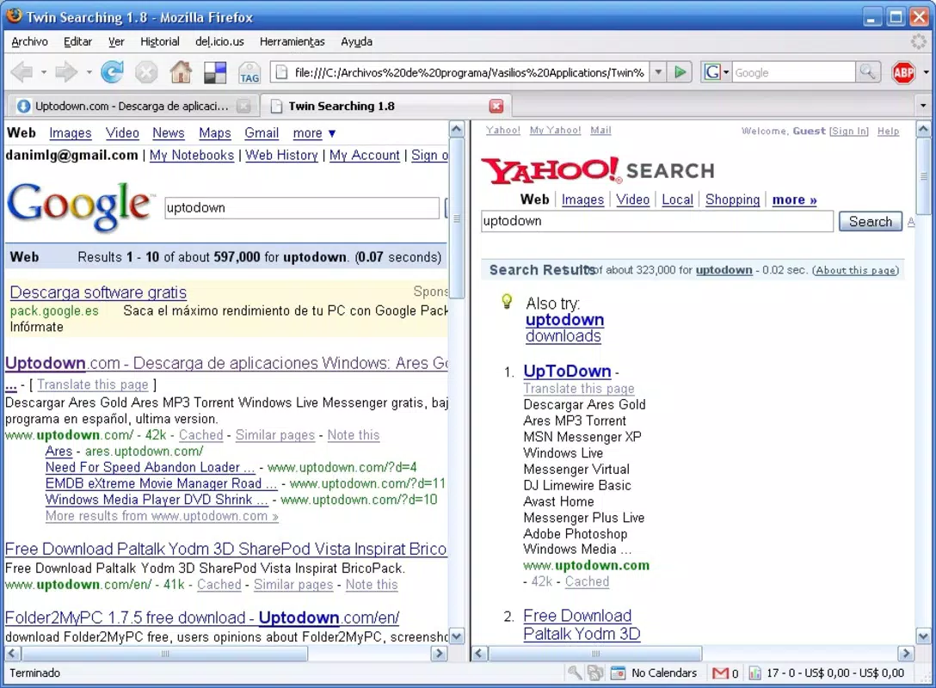Close the Twin Searching 1.8 tab
The width and height of the screenshot is (936, 688).
pyautogui.click(x=496, y=107)
